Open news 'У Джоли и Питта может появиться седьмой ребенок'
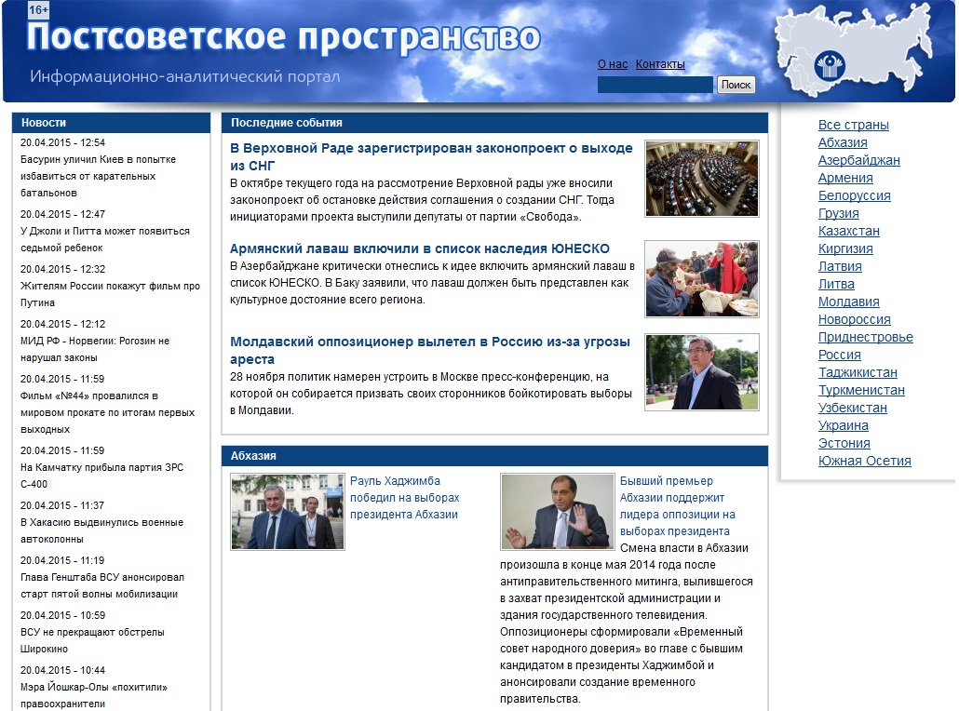Image resolution: width=959 pixels, height=711 pixels. pyautogui.click(x=104, y=240)
